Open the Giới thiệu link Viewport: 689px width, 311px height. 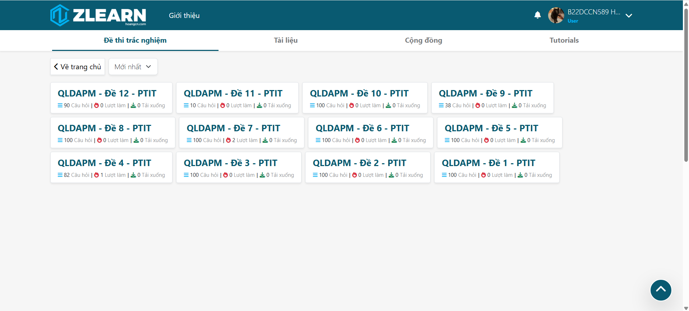point(184,15)
